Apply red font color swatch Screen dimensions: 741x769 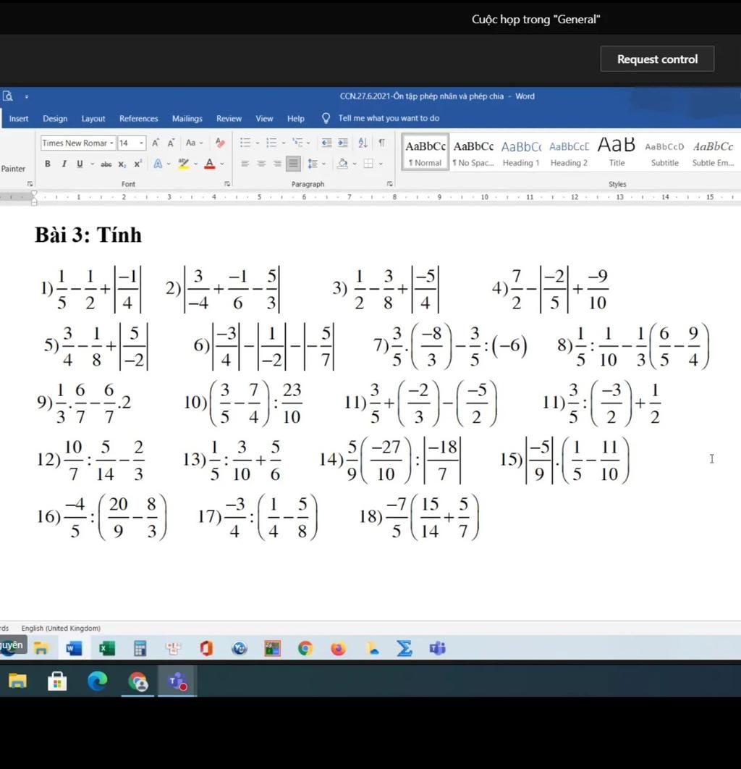[x=210, y=164]
